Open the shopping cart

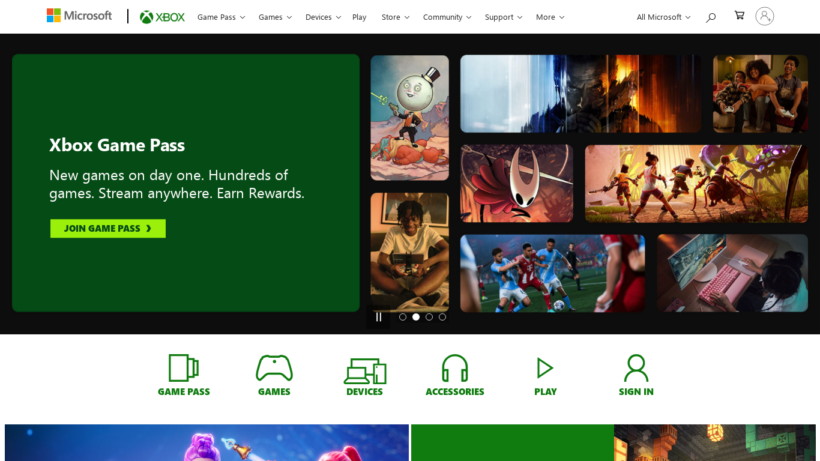click(740, 16)
